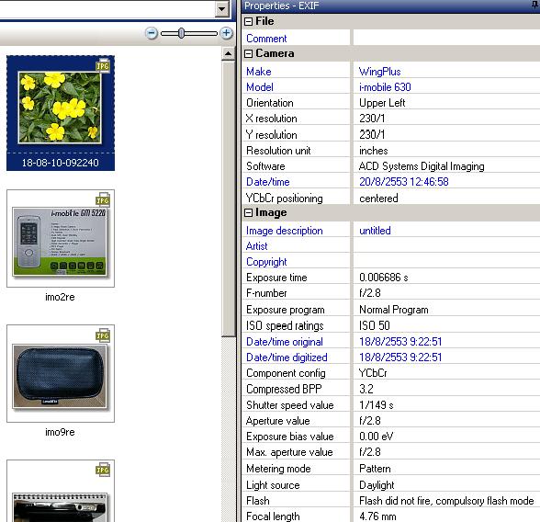This screenshot has height=522, width=540.
Task: Click 'ACD Systems Digital Imaging' value
Action: pyautogui.click(x=422, y=166)
